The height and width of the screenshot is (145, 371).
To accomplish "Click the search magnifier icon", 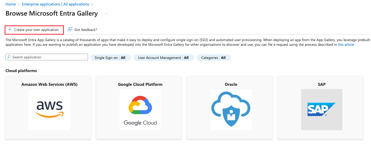I will click(x=9, y=57).
